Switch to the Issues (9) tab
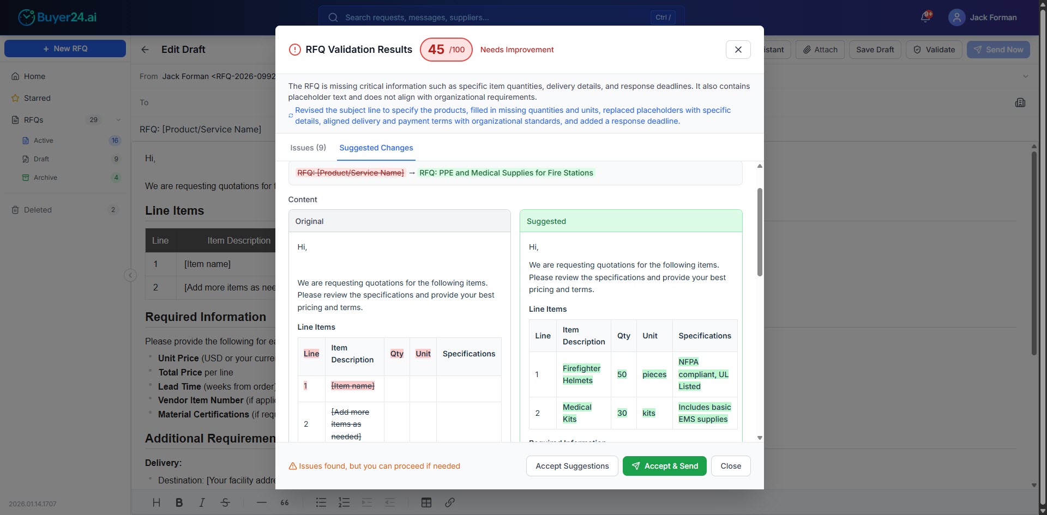This screenshot has height=515, width=1047. click(308, 148)
